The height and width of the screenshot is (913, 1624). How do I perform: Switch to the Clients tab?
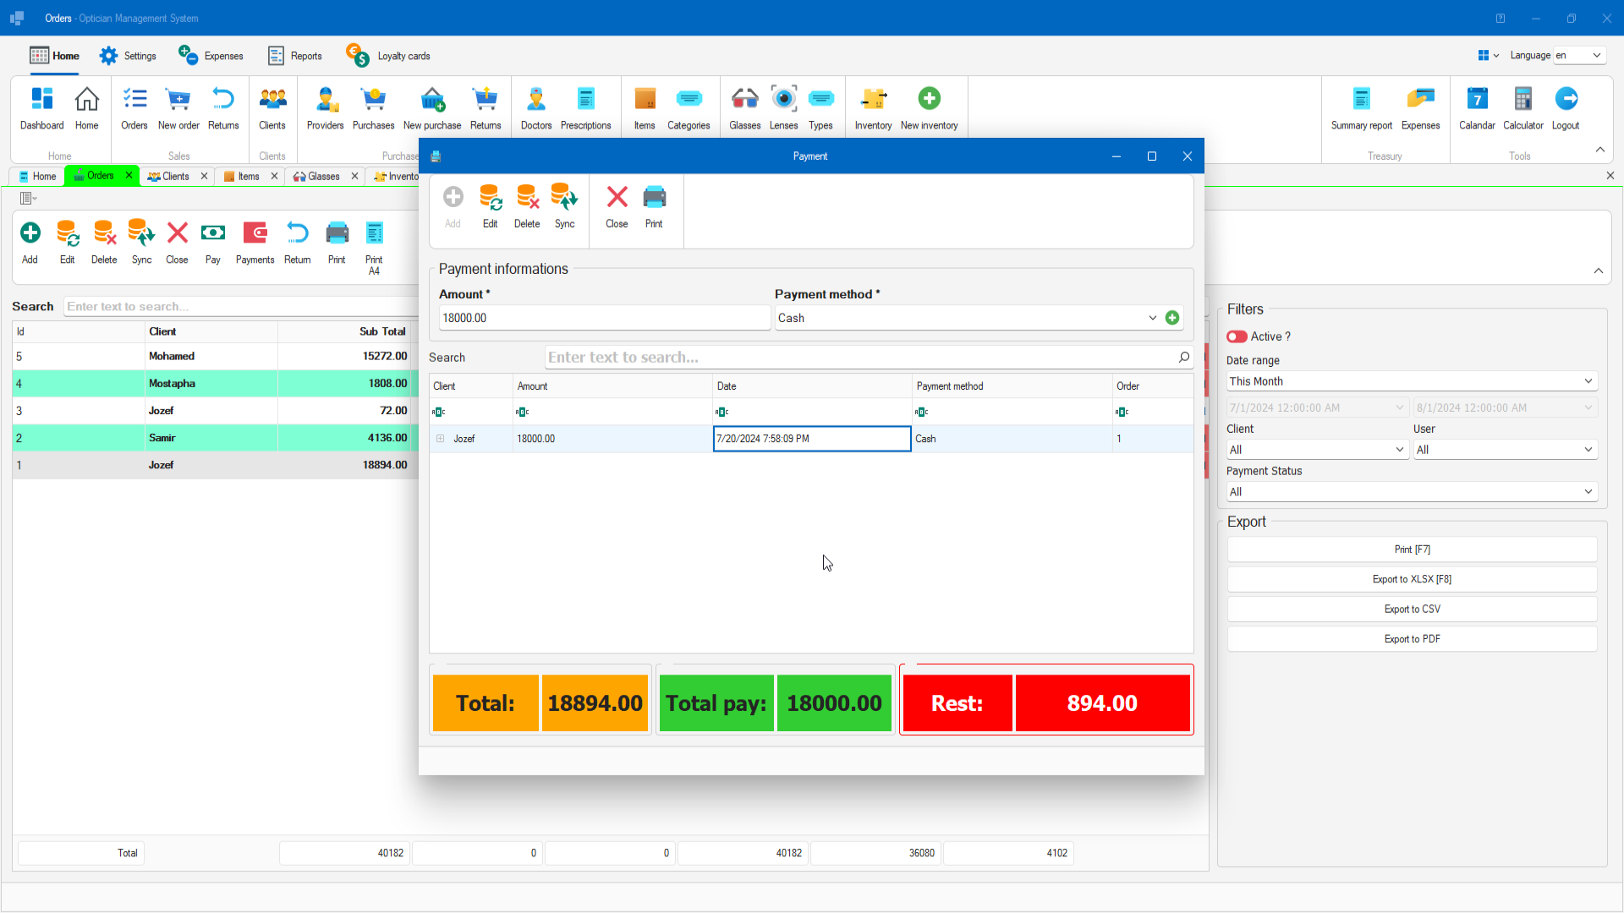(172, 176)
